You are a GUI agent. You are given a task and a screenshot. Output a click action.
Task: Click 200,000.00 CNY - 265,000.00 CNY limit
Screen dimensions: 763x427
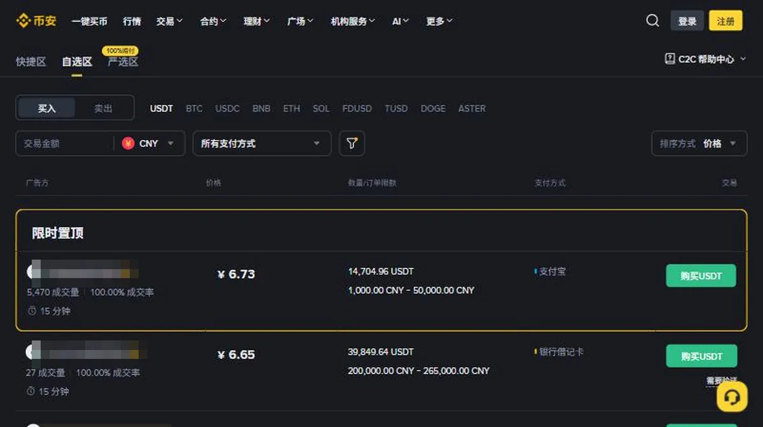pos(419,370)
